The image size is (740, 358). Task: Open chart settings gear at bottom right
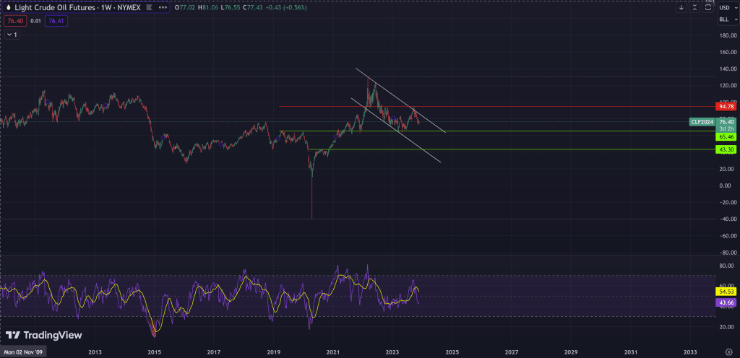pos(728,352)
